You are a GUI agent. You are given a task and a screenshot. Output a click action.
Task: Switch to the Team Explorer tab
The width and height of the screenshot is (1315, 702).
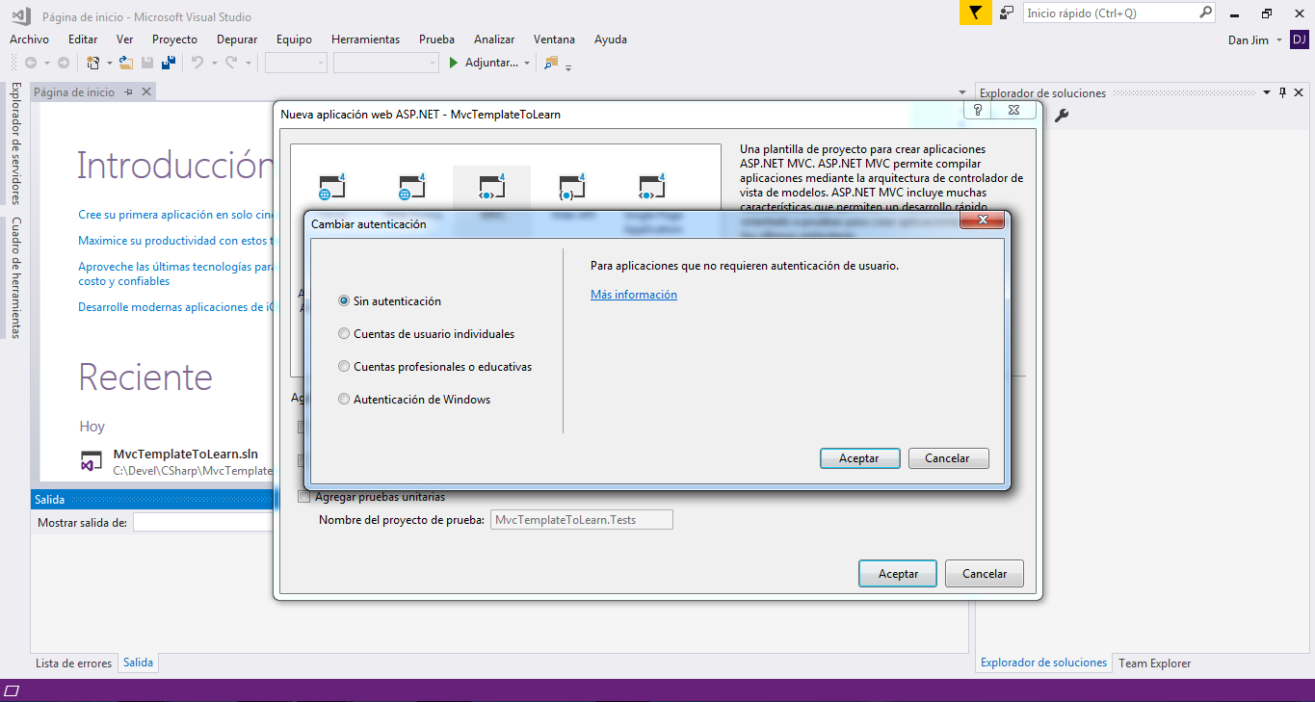point(1154,663)
